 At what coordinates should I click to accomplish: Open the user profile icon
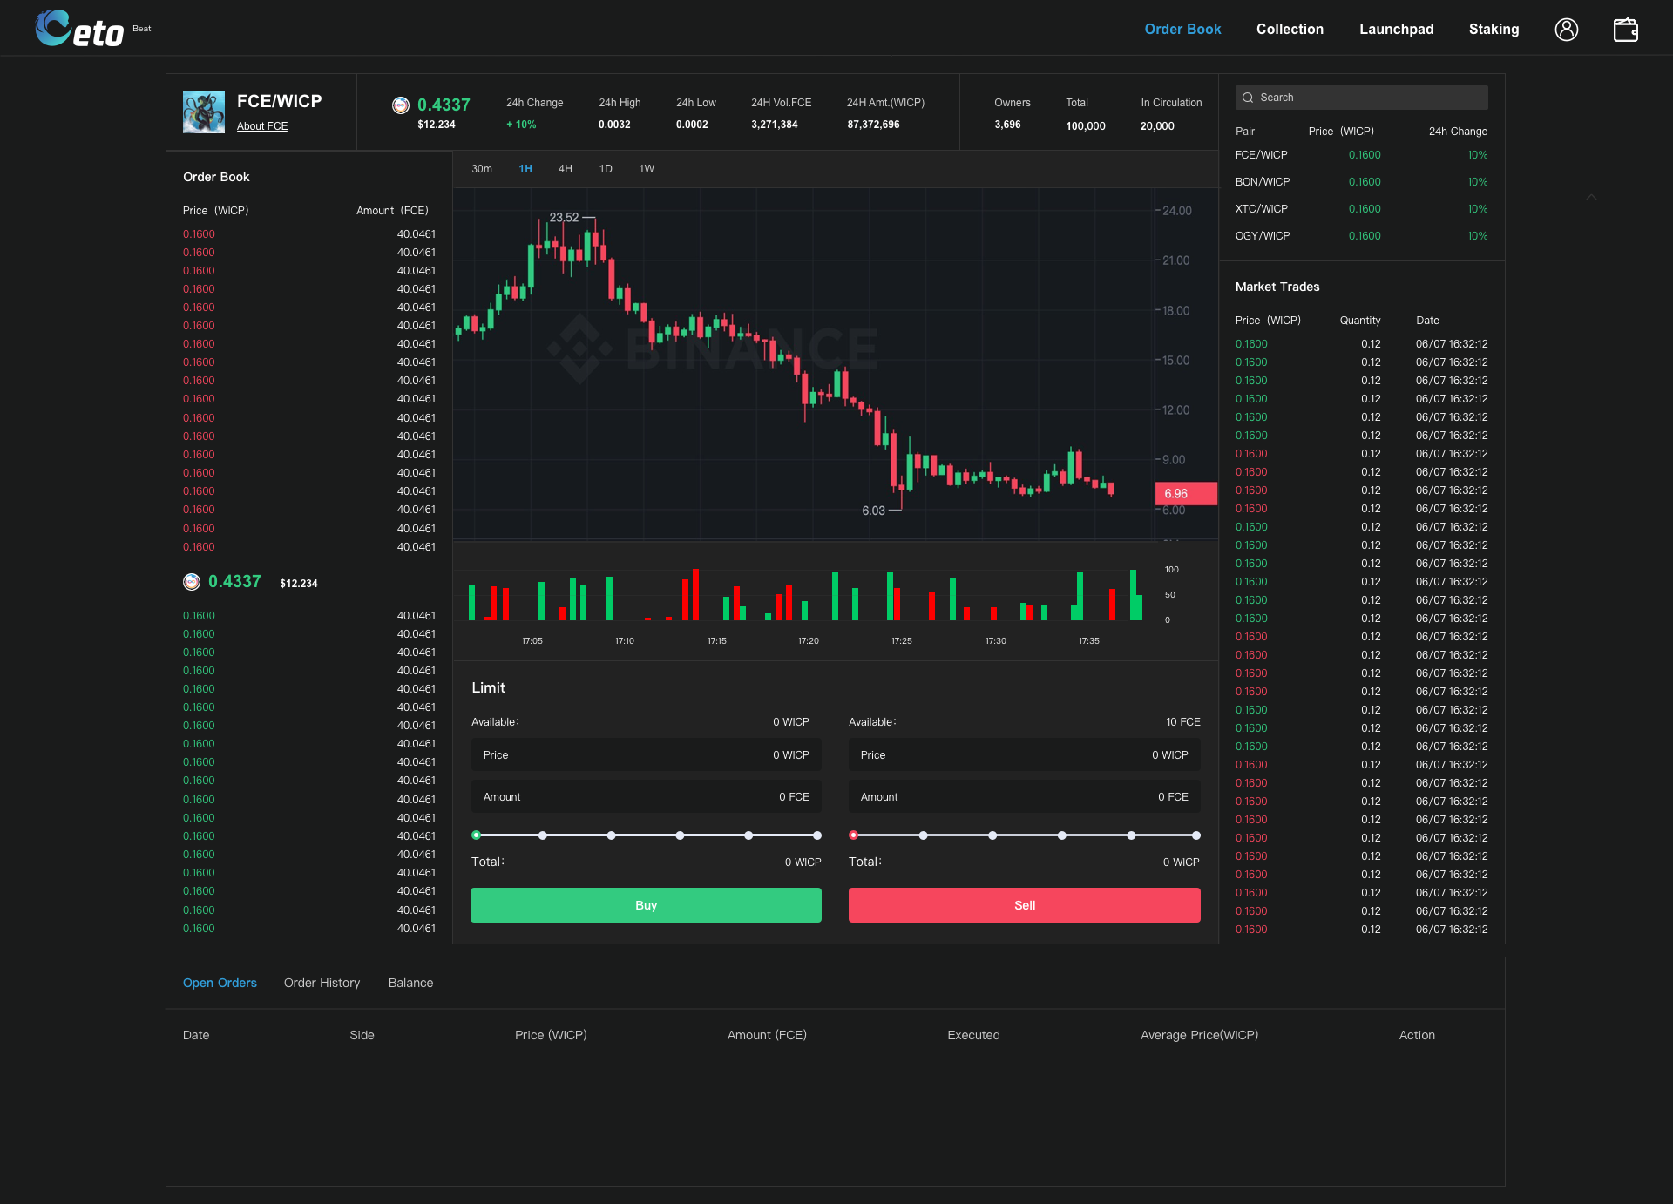click(1566, 30)
